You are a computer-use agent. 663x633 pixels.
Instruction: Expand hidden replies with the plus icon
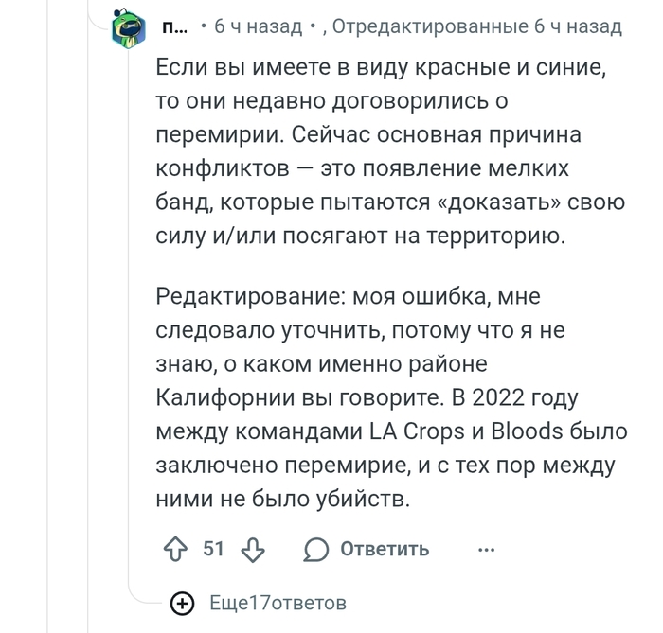click(x=183, y=603)
